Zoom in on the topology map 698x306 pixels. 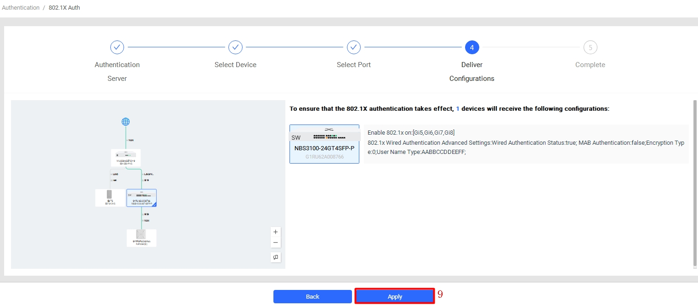point(275,232)
